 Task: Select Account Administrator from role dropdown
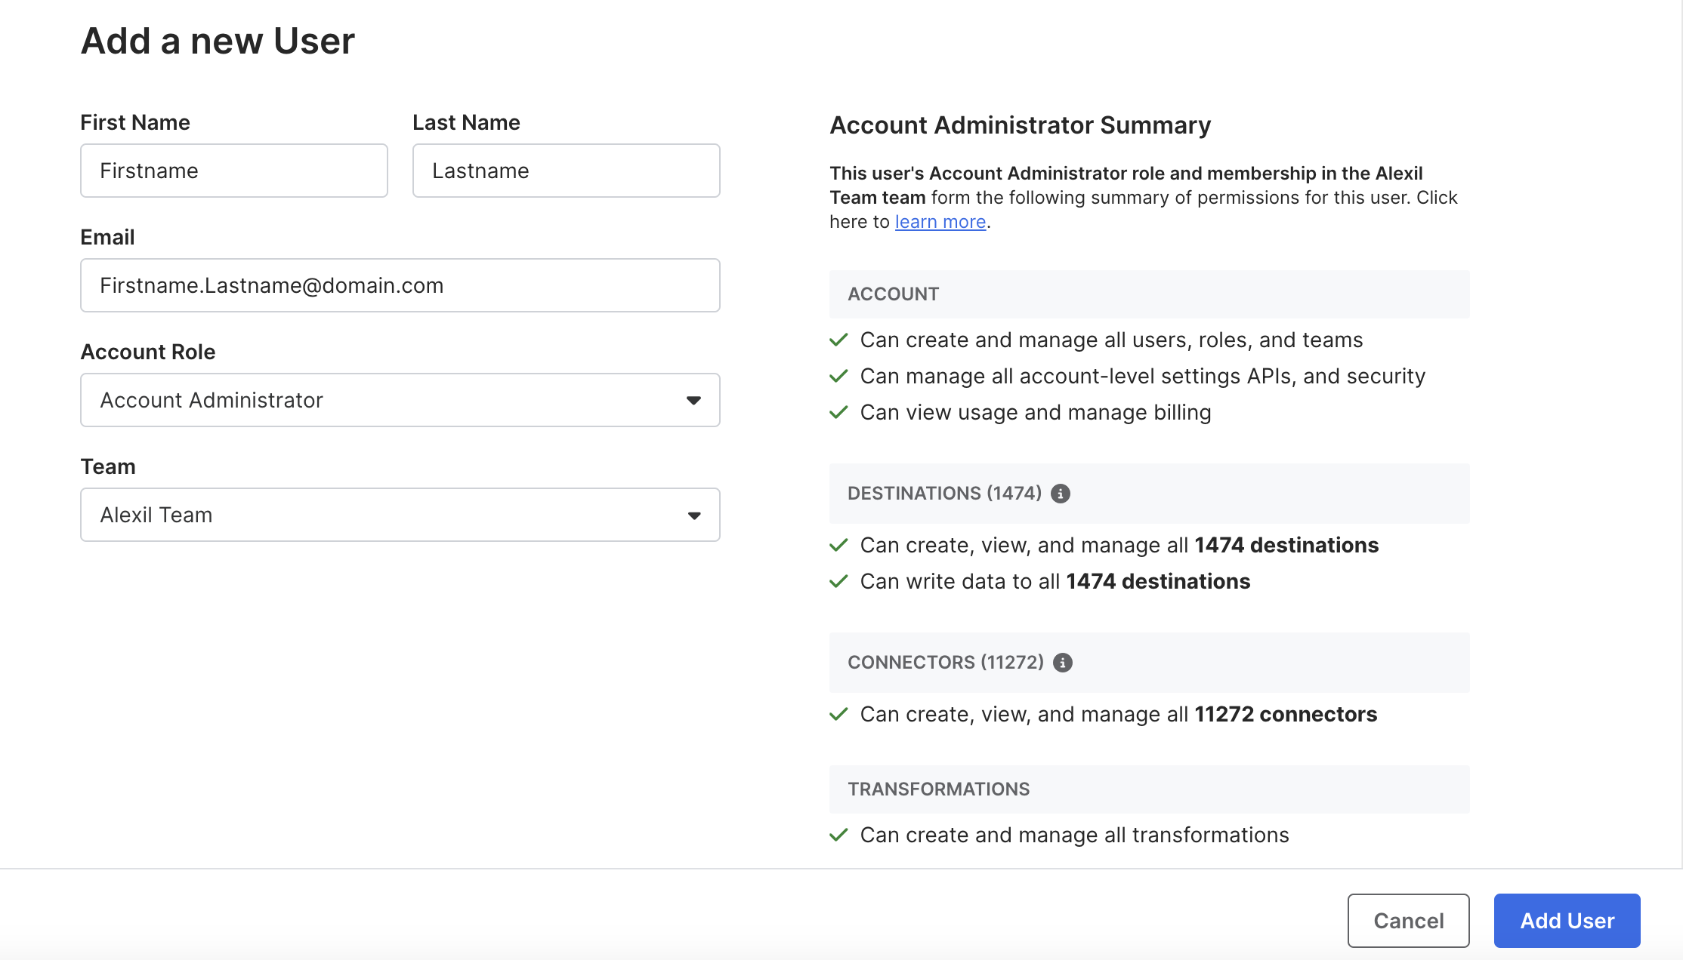tap(400, 398)
